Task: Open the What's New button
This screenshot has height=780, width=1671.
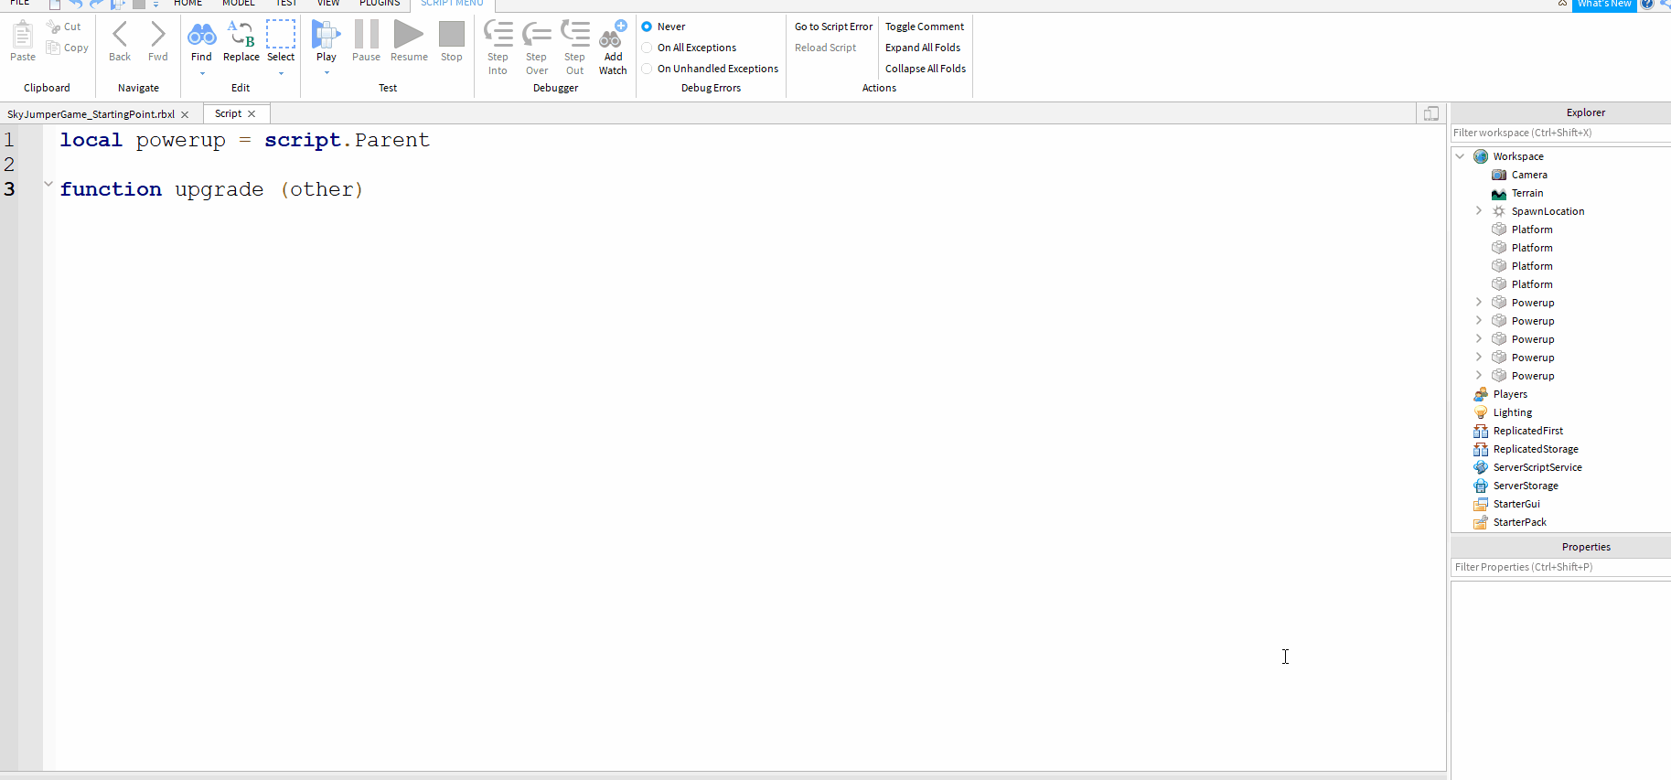Action: click(x=1603, y=5)
